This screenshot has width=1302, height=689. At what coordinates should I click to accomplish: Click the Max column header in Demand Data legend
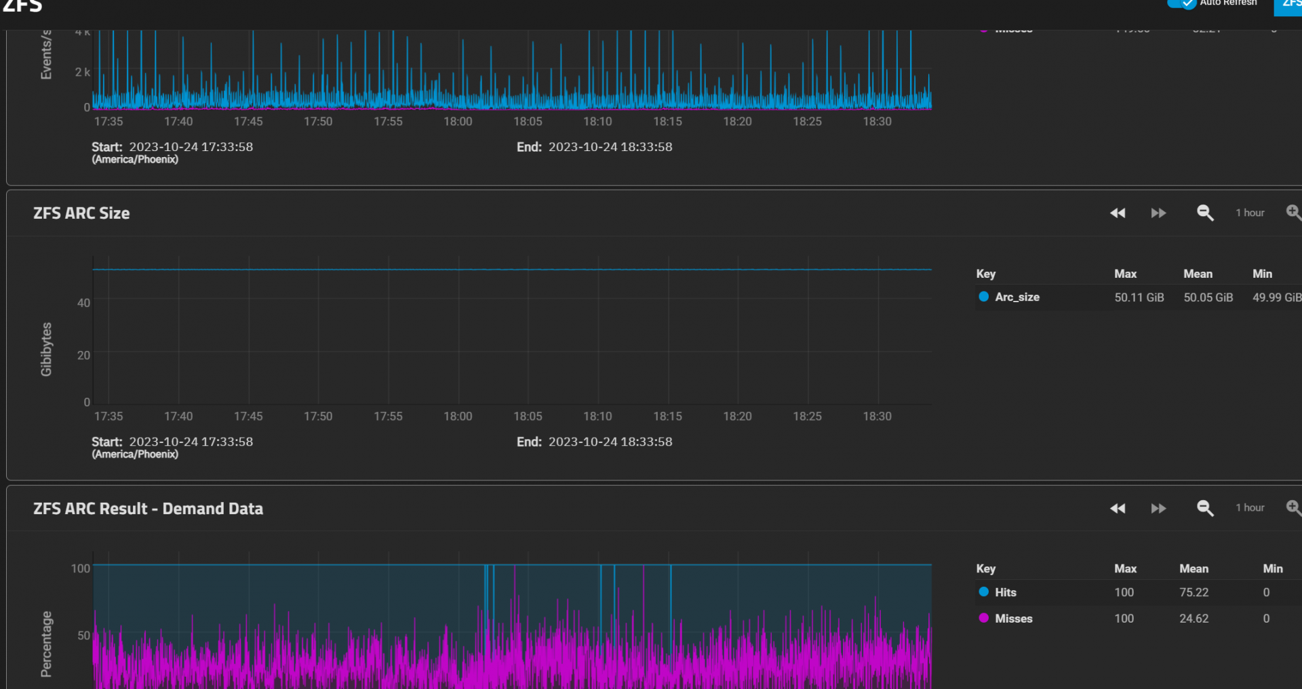tap(1125, 568)
